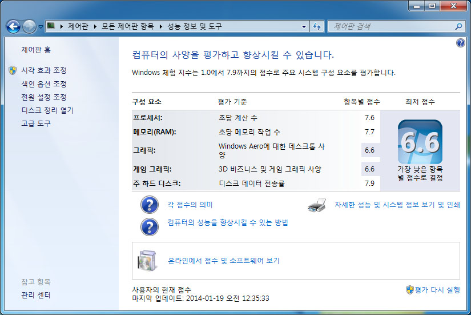The width and height of the screenshot is (471, 315).
Task: Click 디스크 데이터 전송률 text
Action: (252, 184)
